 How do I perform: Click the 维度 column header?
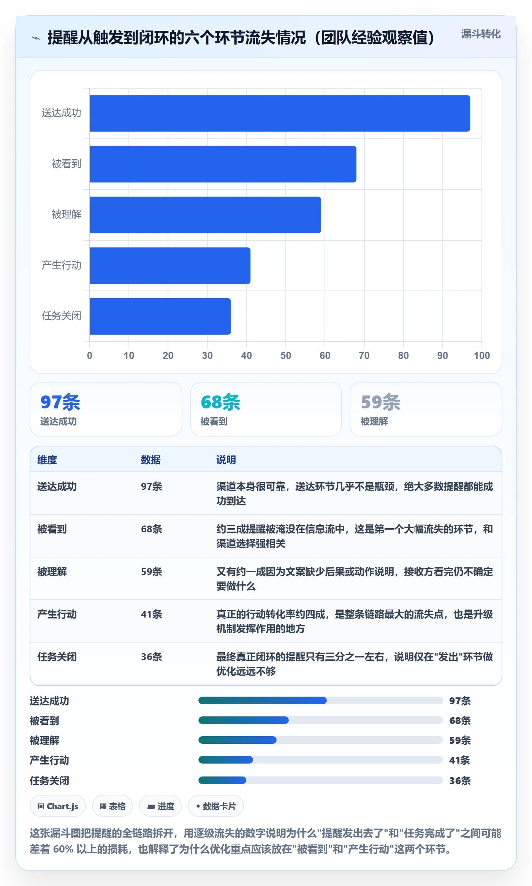[x=47, y=460]
